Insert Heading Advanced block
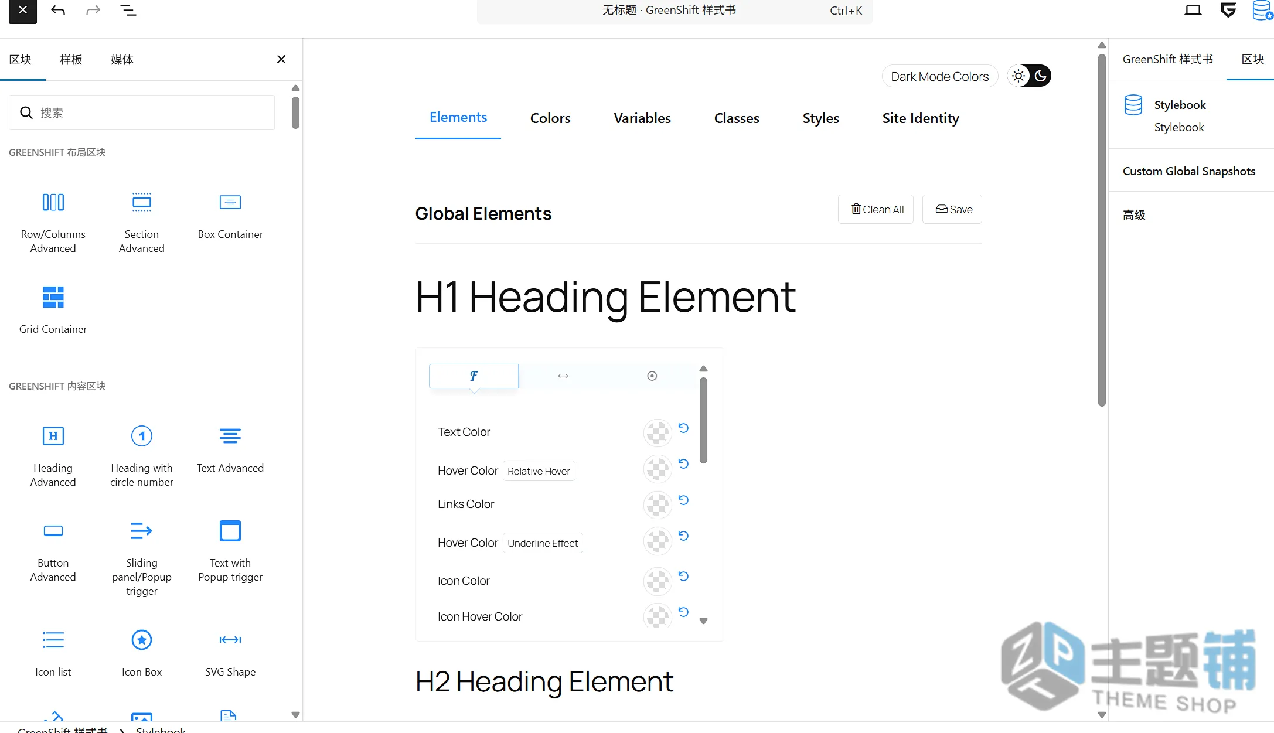 coord(53,456)
